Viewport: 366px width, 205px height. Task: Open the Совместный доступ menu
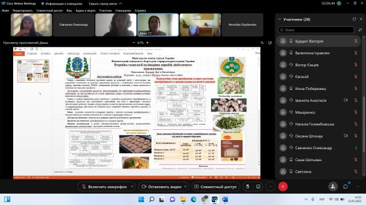coord(50,10)
